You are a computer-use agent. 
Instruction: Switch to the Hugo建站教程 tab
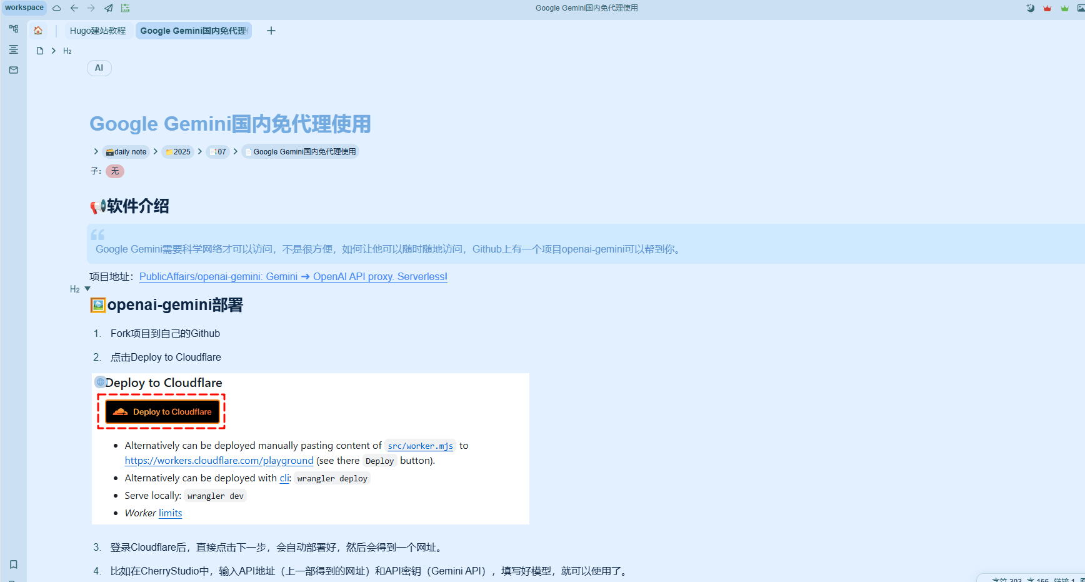pos(97,31)
